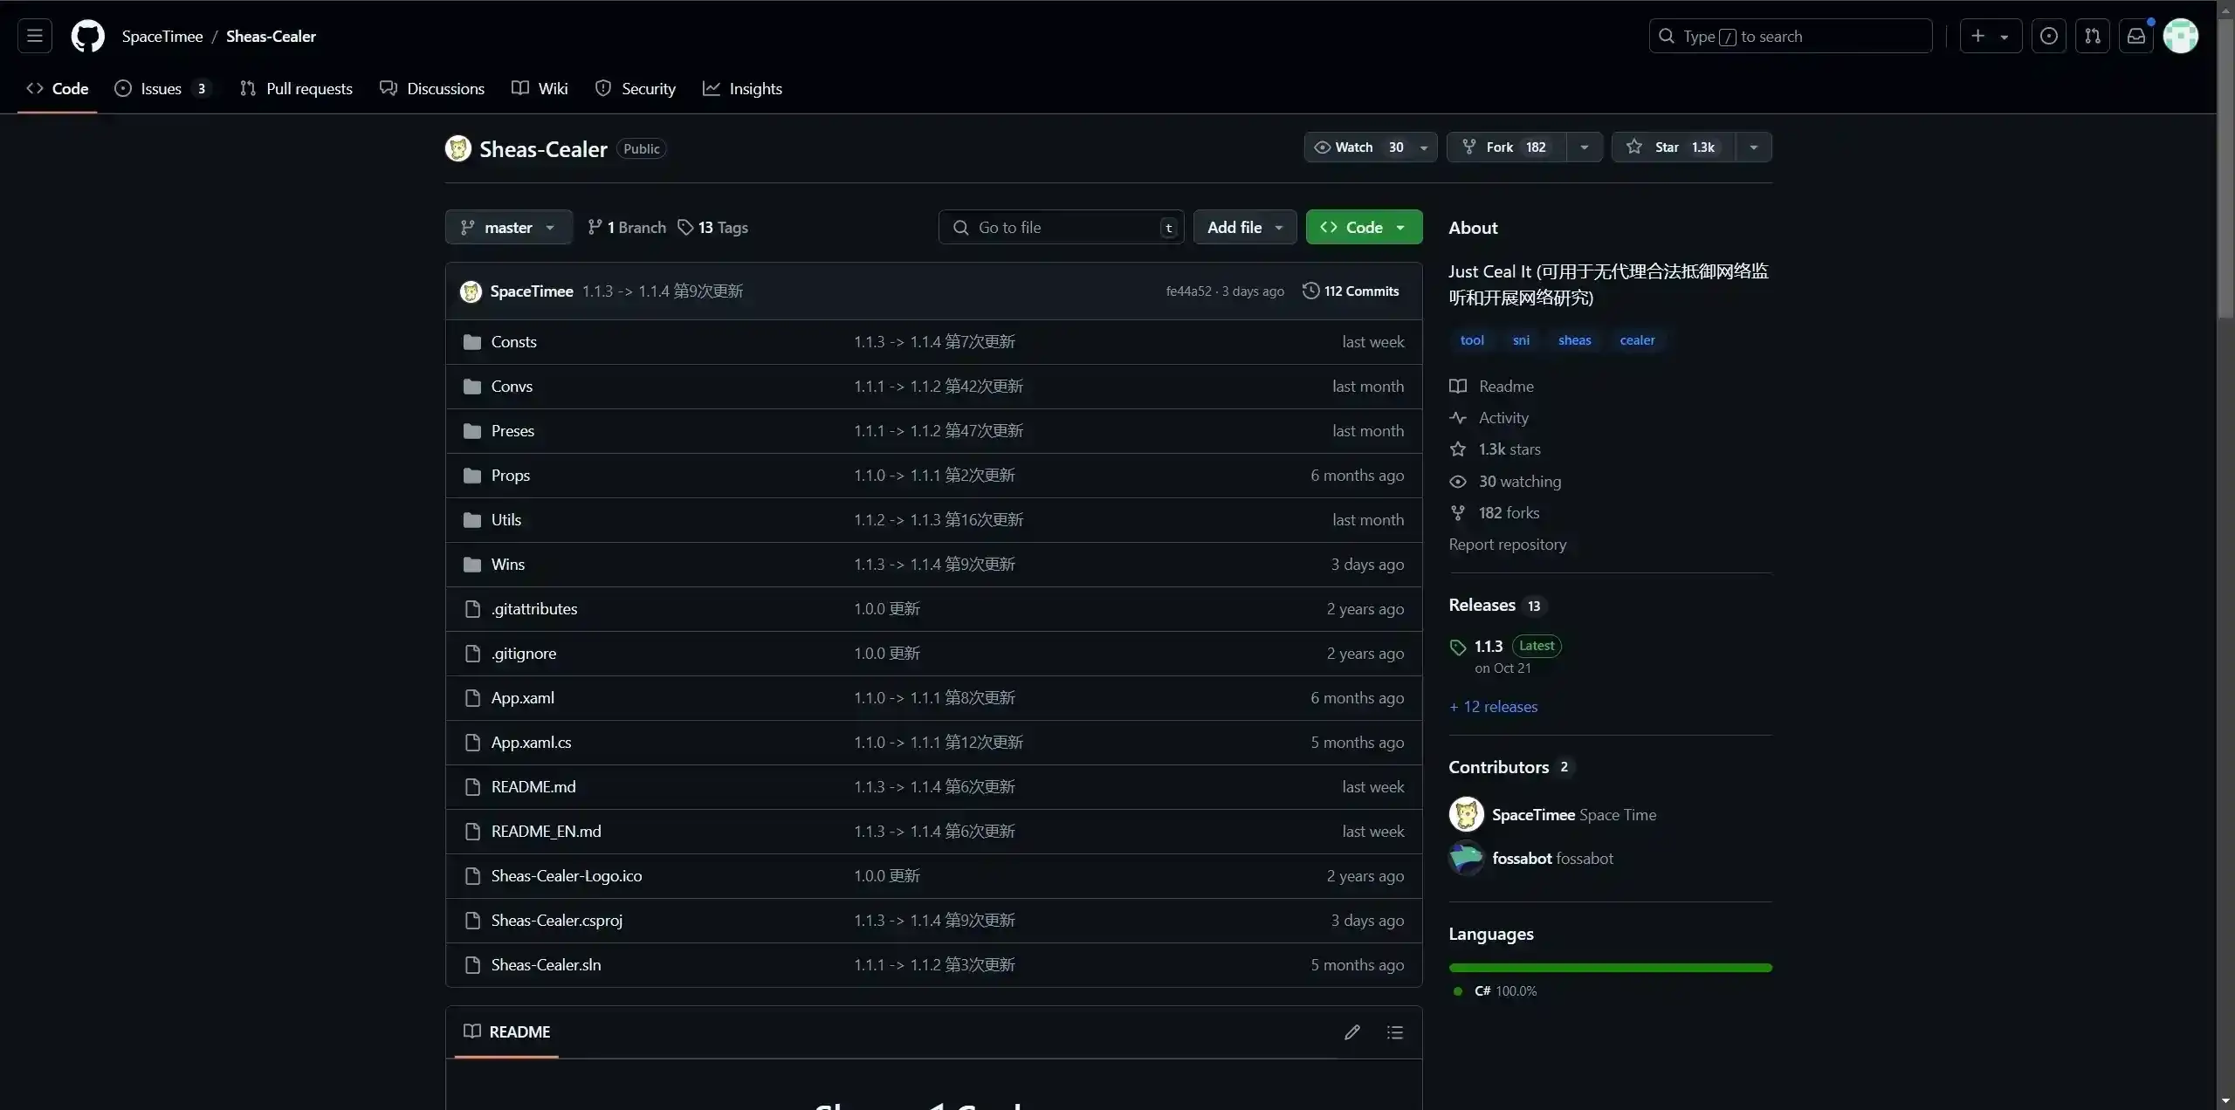Edit README with the pencil icon

pos(1351,1032)
